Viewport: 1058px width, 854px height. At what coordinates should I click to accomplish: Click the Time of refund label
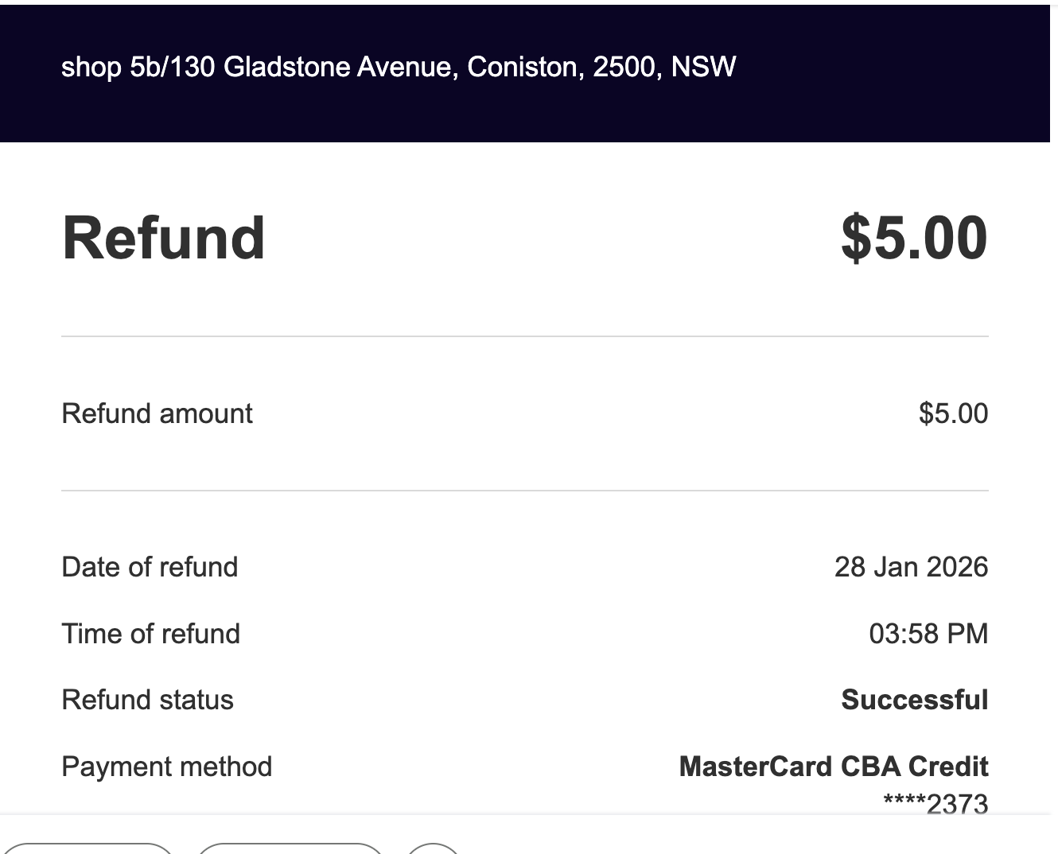click(x=150, y=634)
